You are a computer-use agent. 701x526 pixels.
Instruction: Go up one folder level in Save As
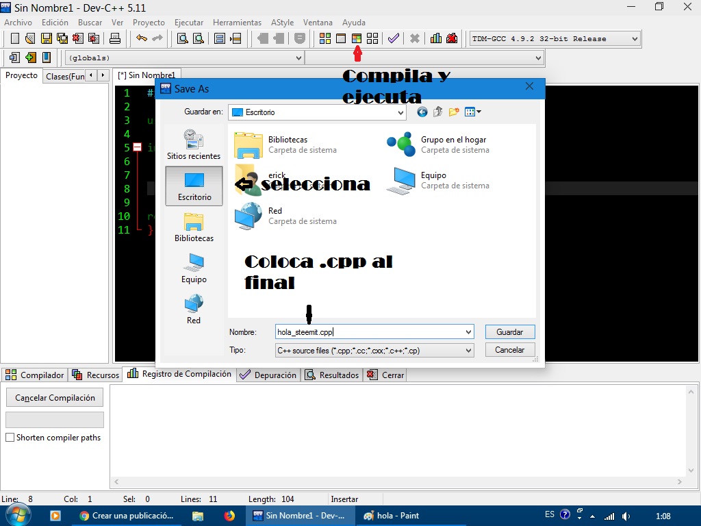[x=437, y=112]
